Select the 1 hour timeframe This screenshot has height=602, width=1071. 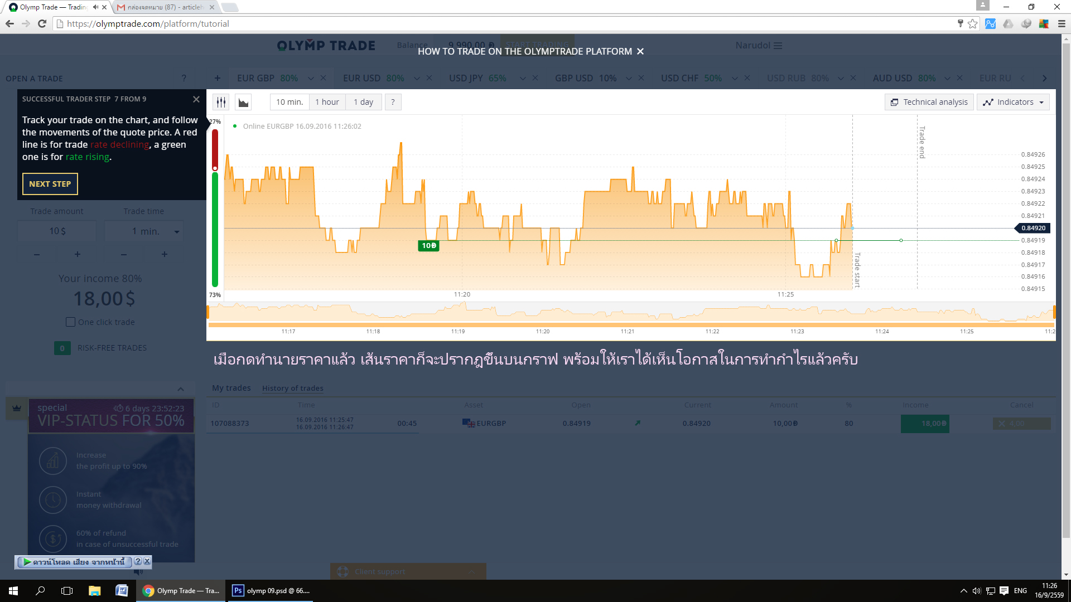pos(327,102)
